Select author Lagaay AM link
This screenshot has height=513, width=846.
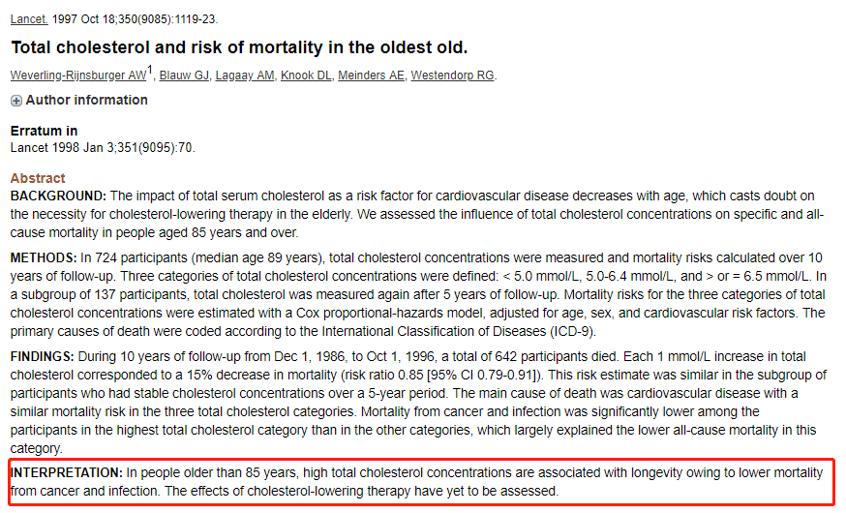click(245, 75)
